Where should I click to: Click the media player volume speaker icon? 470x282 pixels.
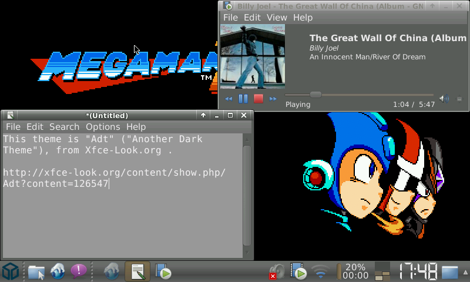[444, 99]
